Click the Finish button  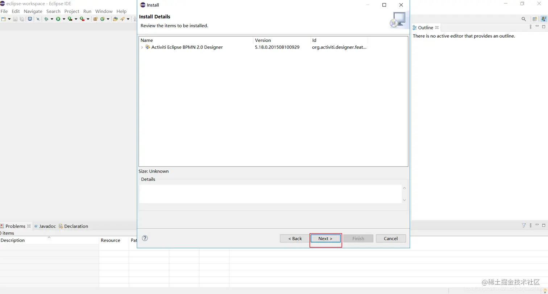pos(358,239)
